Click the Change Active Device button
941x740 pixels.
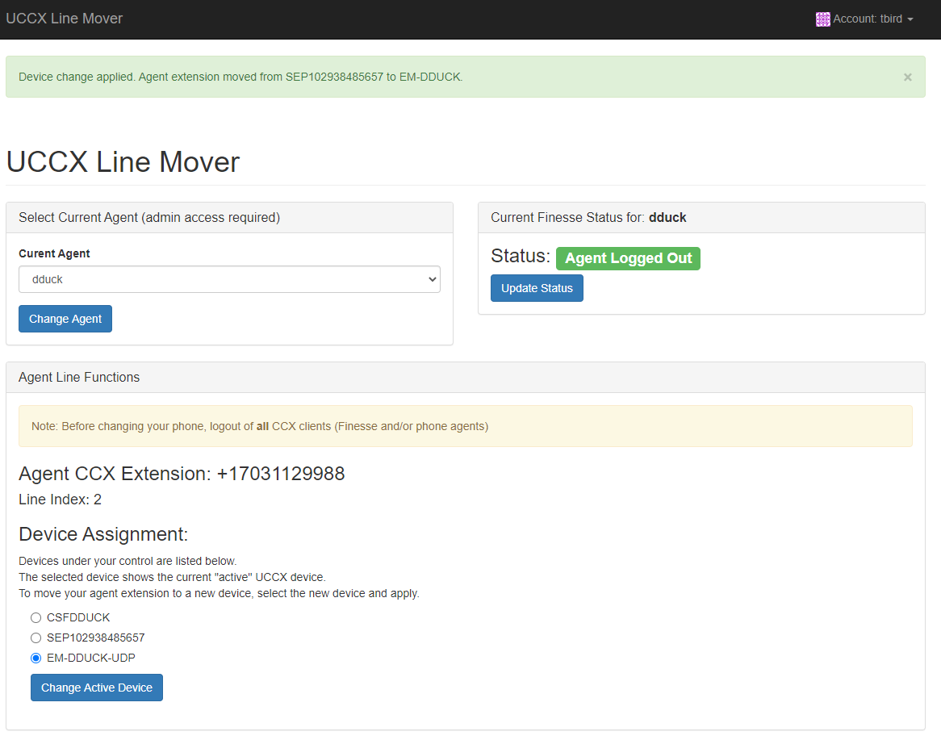(97, 688)
